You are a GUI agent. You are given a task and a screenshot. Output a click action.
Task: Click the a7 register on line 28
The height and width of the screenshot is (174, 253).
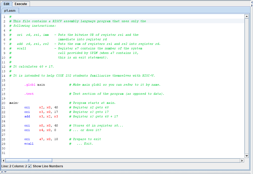[41, 139]
